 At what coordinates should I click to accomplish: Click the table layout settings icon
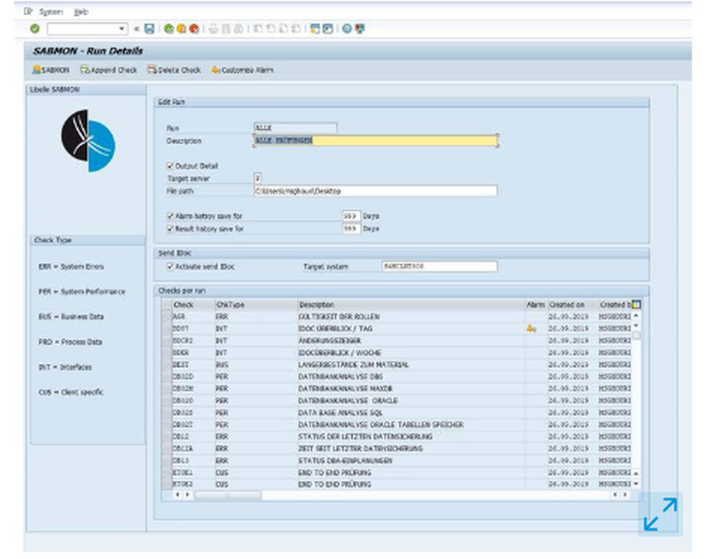pos(636,304)
